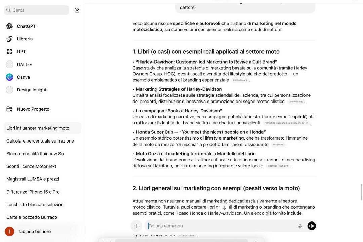The height and width of the screenshot is (242, 363).
Task: Click the new chat compose icon
Action: click(x=77, y=10)
